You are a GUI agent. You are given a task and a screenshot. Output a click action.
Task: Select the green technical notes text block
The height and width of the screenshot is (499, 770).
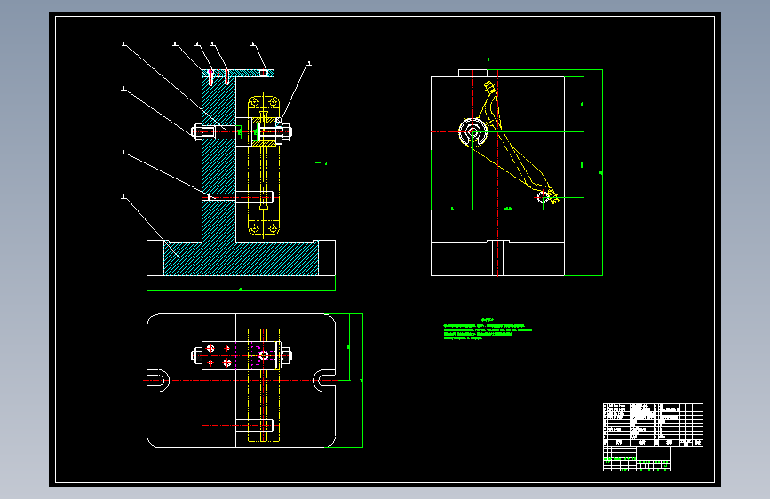(488, 330)
